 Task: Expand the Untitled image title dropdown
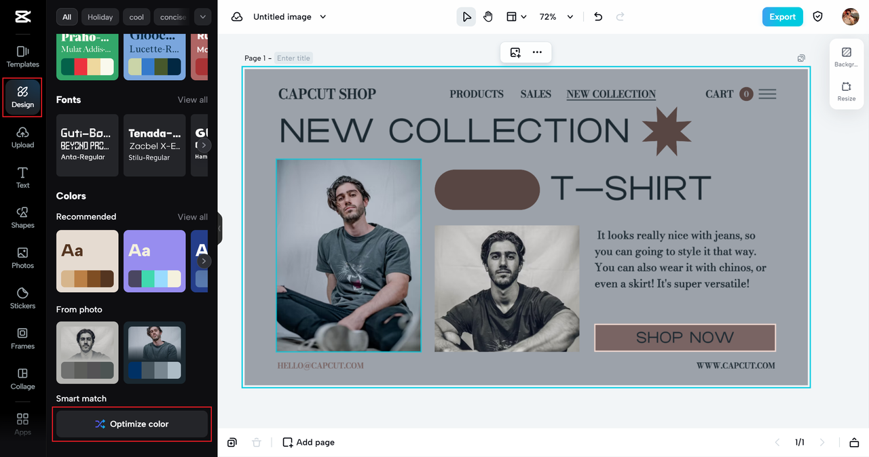323,17
